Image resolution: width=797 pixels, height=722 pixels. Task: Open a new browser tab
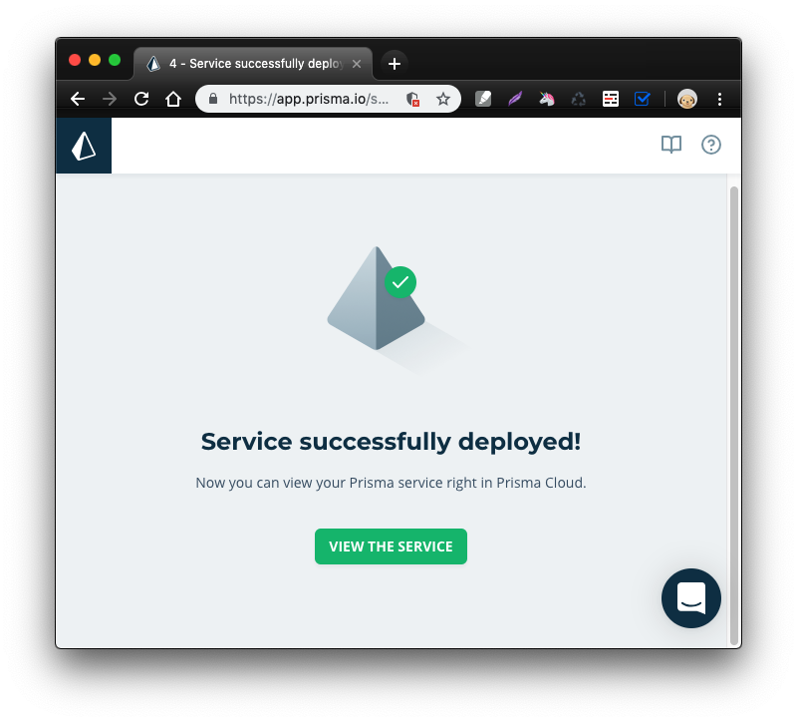pos(395,64)
